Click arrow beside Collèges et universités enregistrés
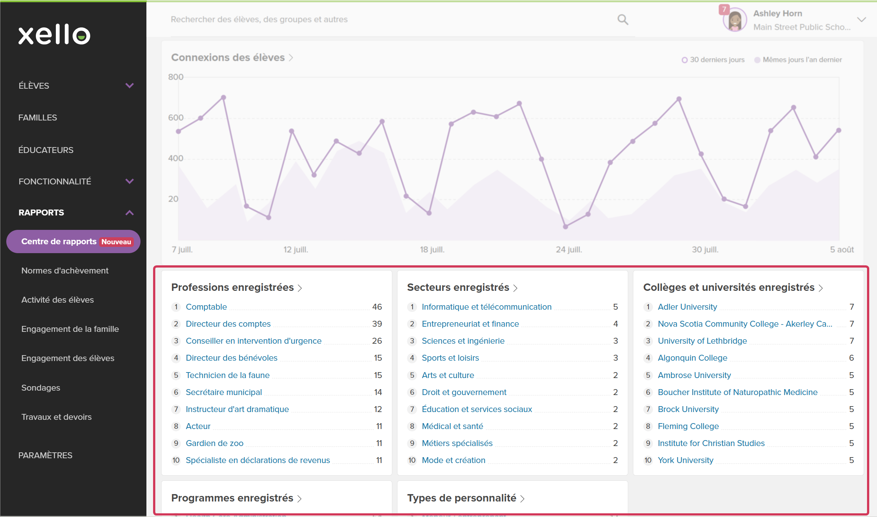This screenshot has height=517, width=877. 821,288
